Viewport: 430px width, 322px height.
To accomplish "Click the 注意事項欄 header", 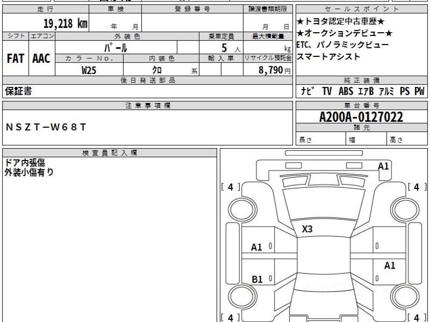I will pos(147,106).
